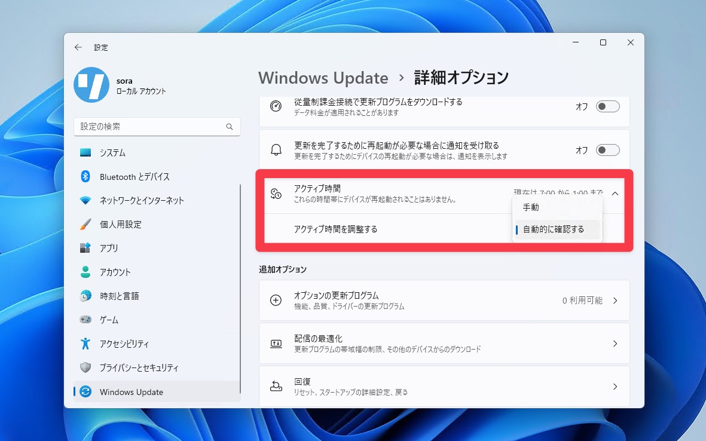This screenshot has width=706, height=441.
Task: Click the sidebar vertical scrollbar
Action: pos(240,288)
